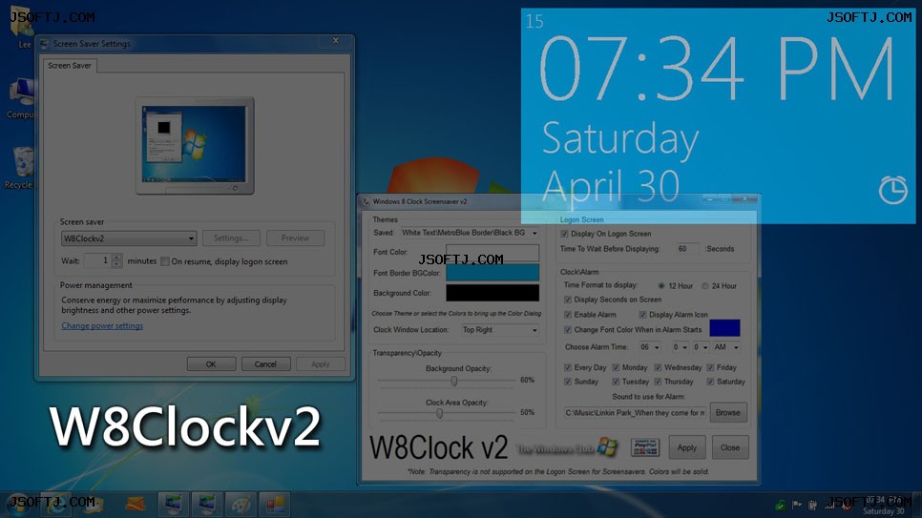Viewport: 922px width, 518px height.
Task: Open the alarm AM/PM dropdown
Action: pyautogui.click(x=725, y=347)
